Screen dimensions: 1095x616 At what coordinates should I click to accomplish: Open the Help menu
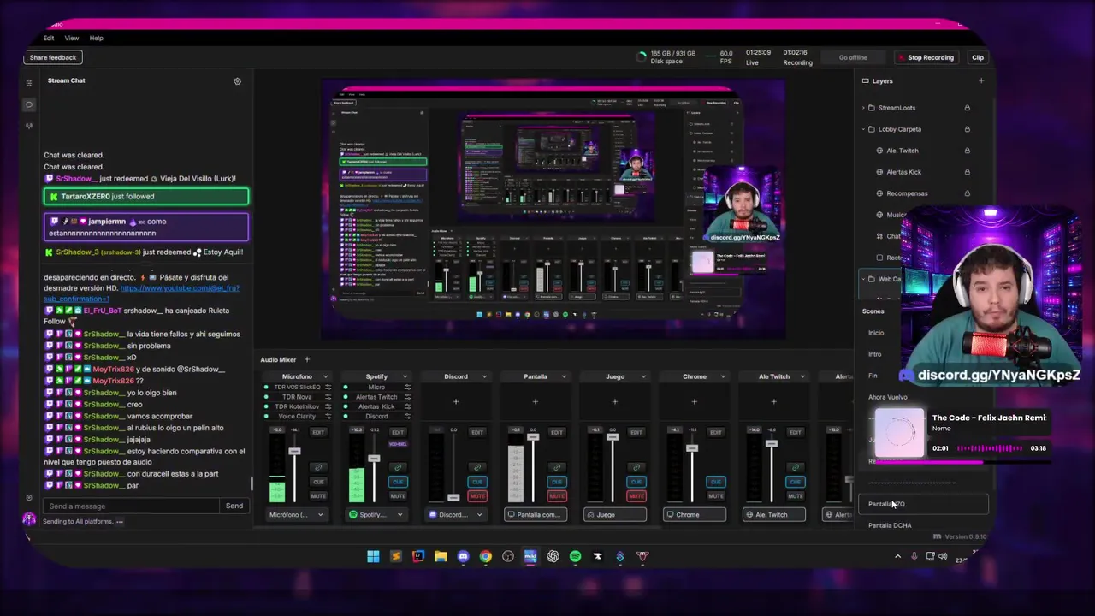click(x=96, y=38)
